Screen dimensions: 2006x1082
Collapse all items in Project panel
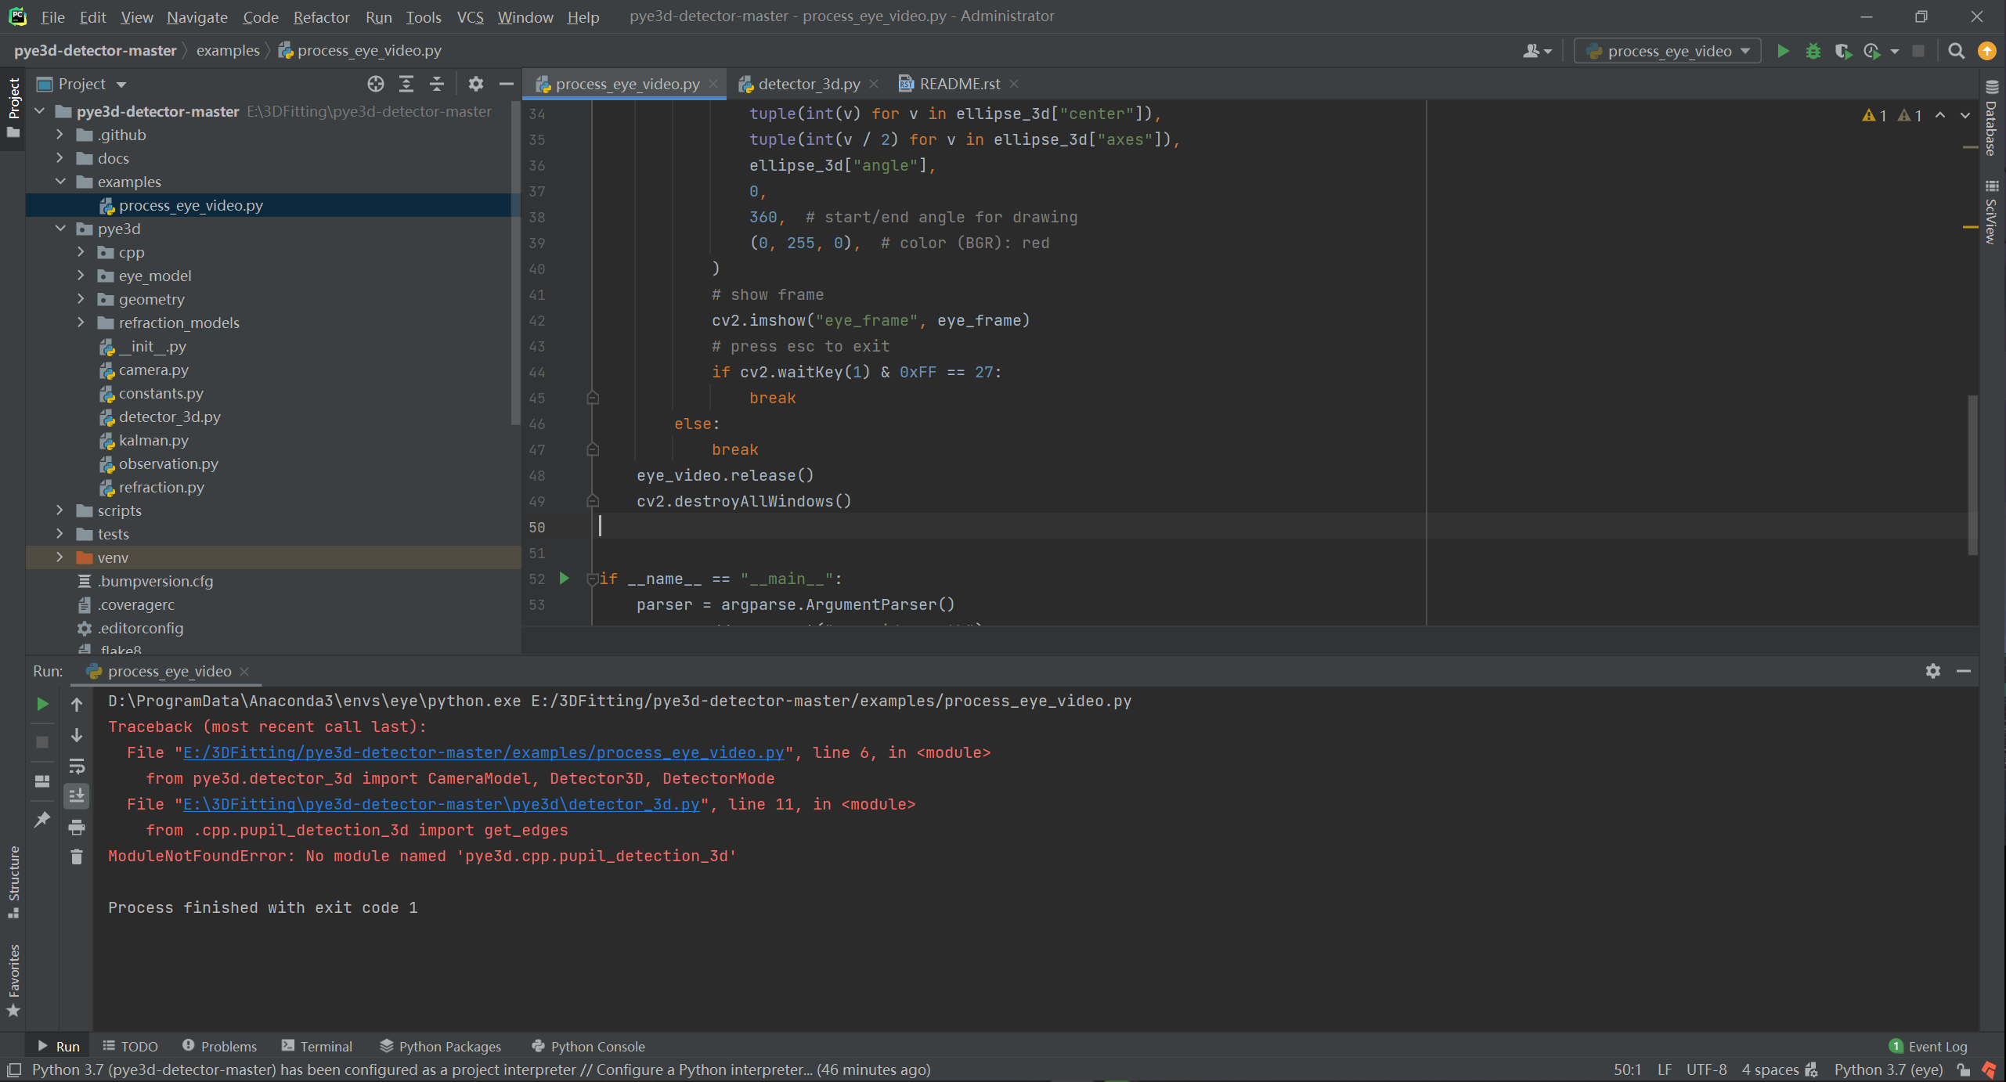437,84
